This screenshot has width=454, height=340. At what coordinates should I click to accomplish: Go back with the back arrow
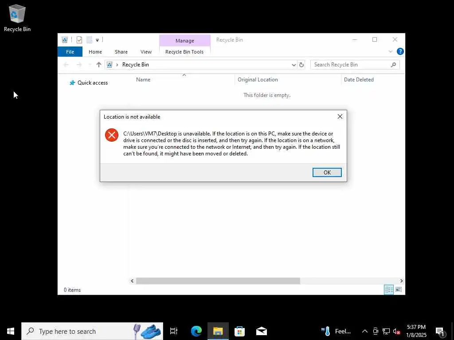pos(66,65)
